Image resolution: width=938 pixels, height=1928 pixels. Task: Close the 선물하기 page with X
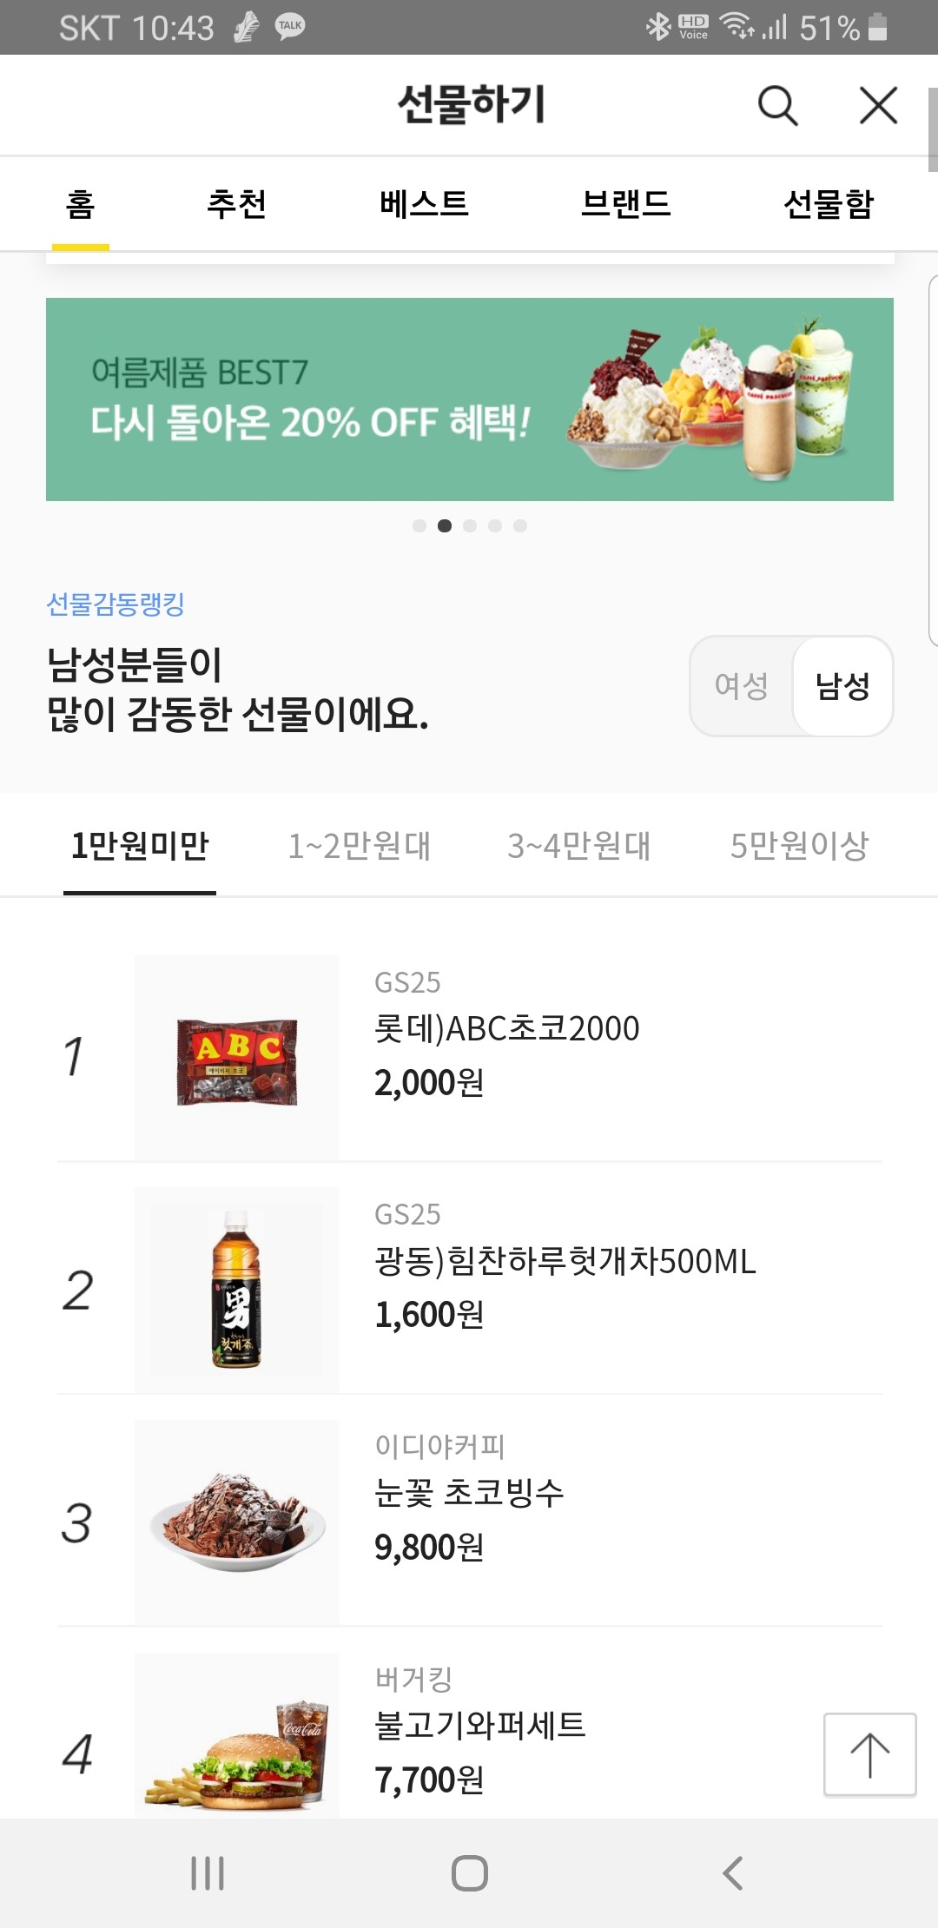(x=878, y=106)
